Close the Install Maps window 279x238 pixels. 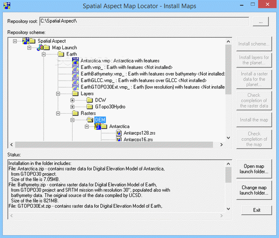[x=267, y=4]
